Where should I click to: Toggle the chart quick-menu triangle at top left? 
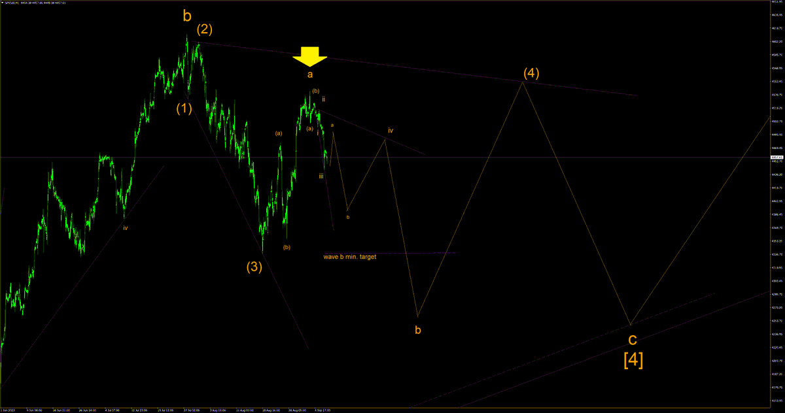pyautogui.click(x=5, y=3)
